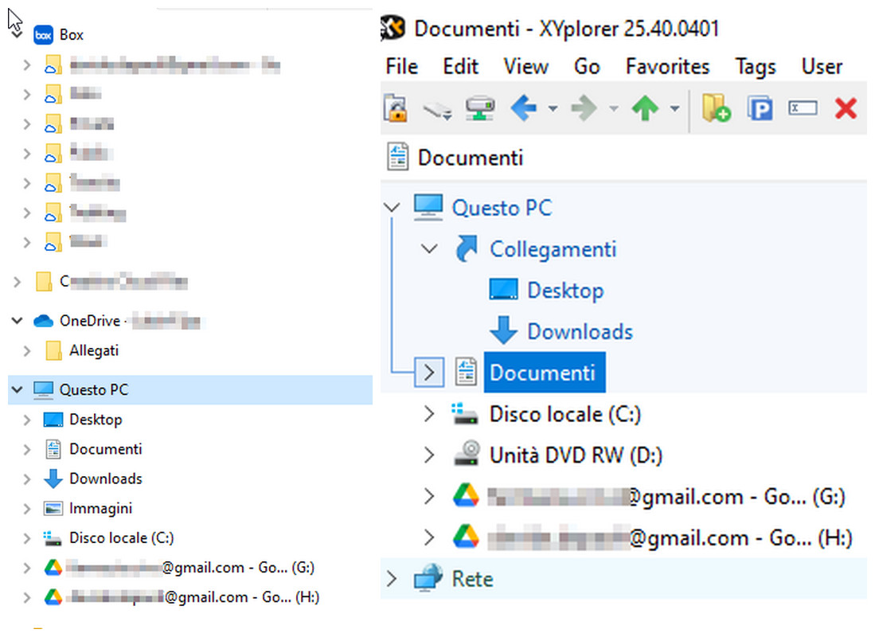Click the Box icon in Explorer pane

click(x=43, y=35)
